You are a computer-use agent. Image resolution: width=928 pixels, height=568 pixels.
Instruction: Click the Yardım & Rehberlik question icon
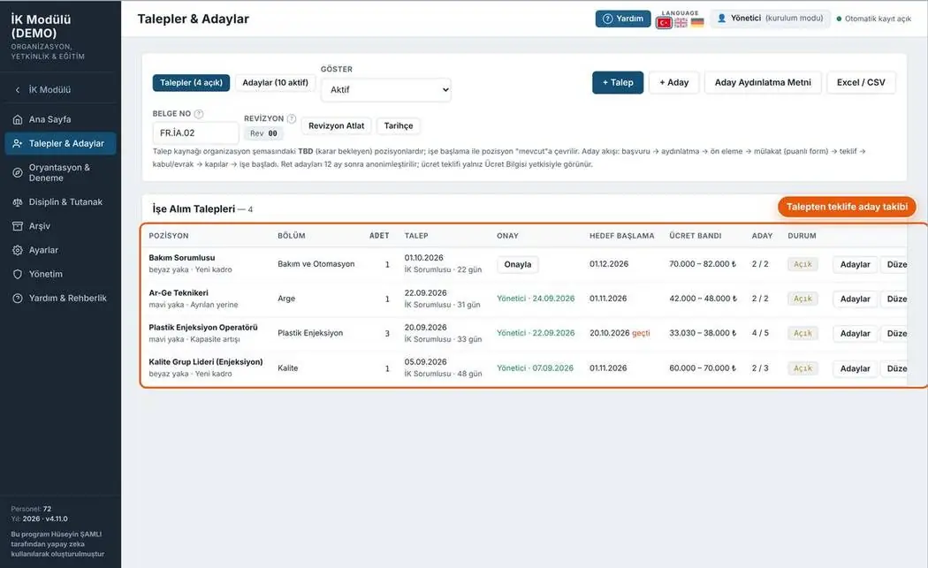point(18,299)
